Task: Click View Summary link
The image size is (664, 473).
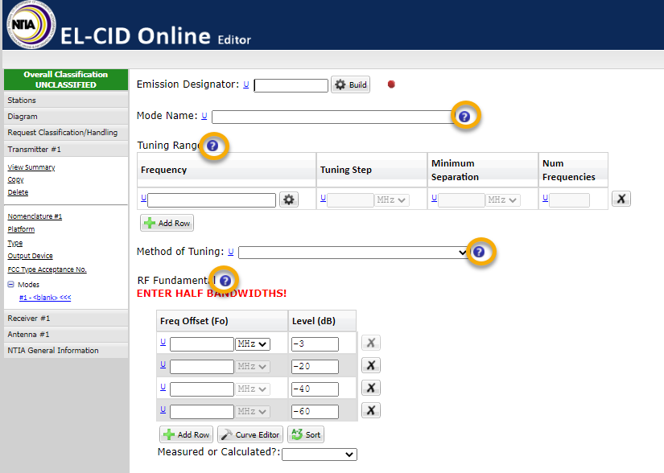Action: click(x=31, y=167)
